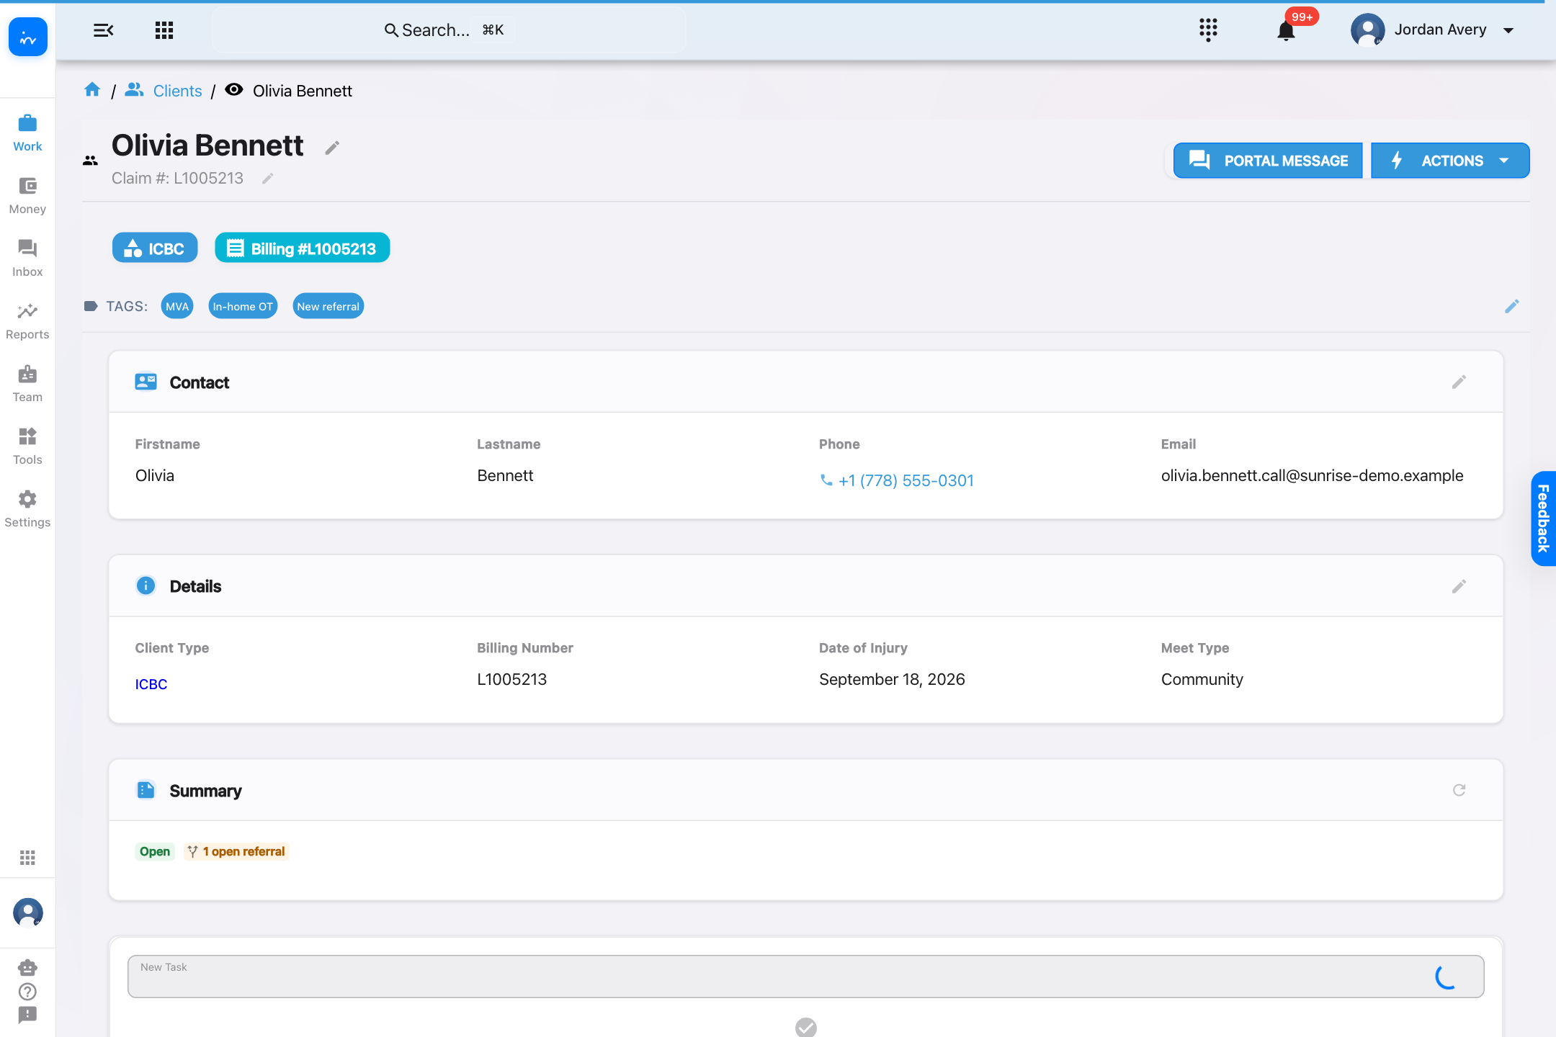Refresh the Summary section
1556x1037 pixels.
pyautogui.click(x=1459, y=790)
